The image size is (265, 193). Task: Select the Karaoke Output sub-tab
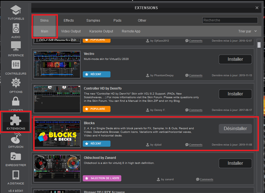(x=101, y=31)
